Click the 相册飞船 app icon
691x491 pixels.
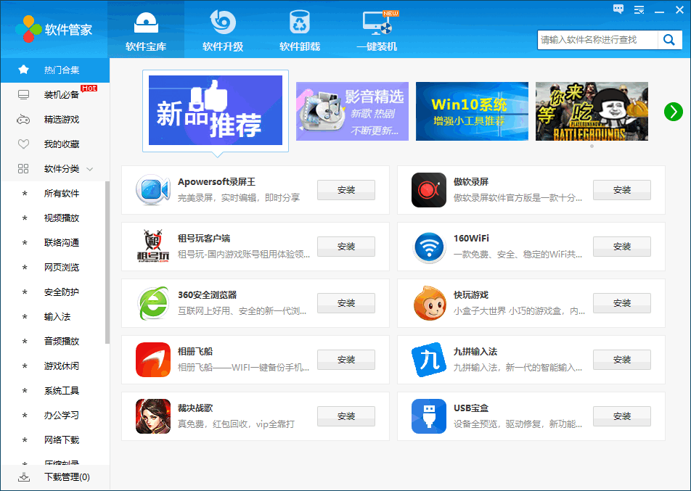click(153, 360)
